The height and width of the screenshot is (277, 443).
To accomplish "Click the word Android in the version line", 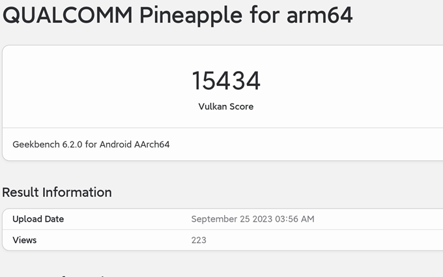I will pyautogui.click(x=115, y=145).
